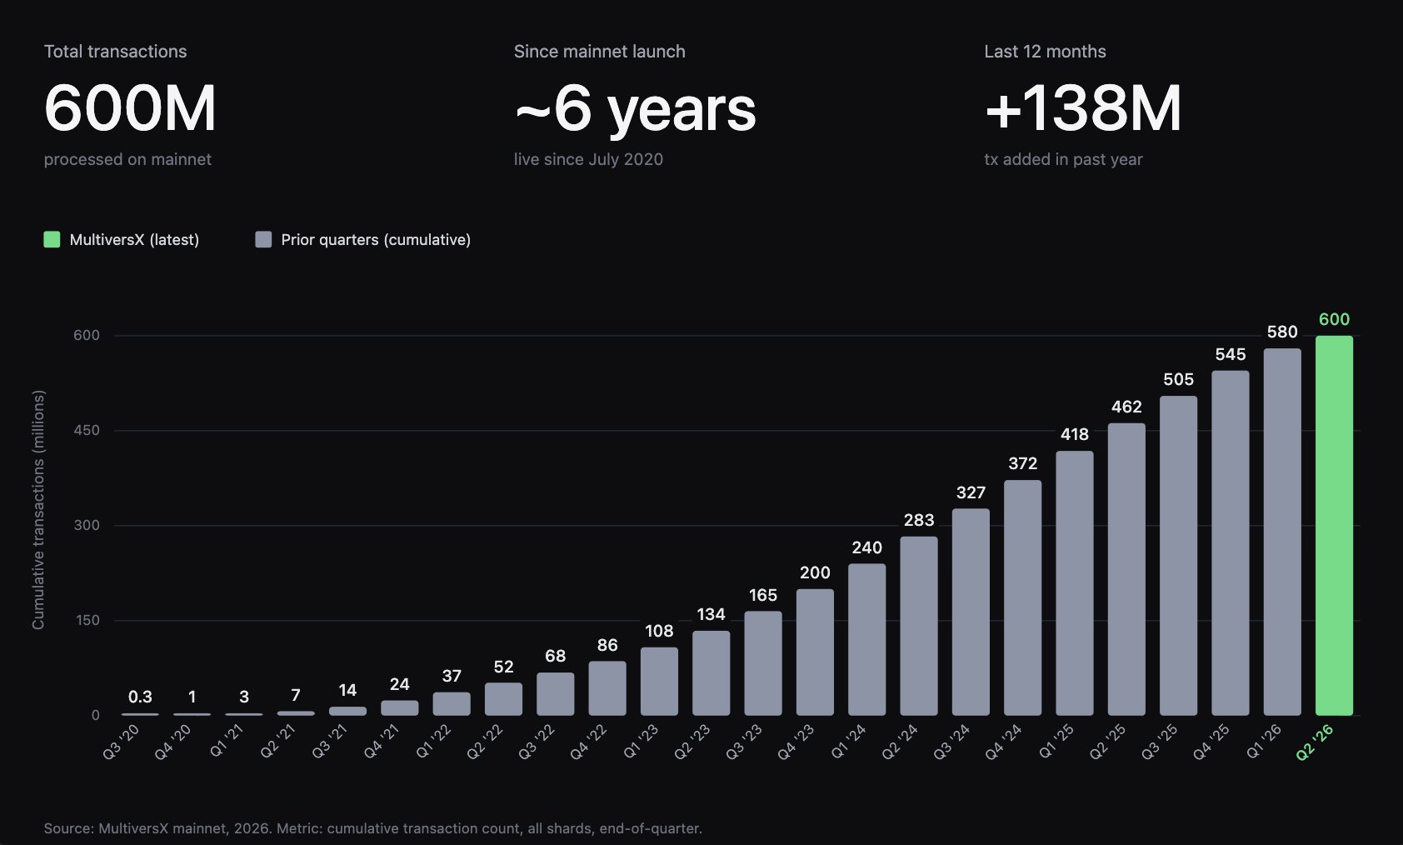Click the Q1 '25 bar labeled 418
Screen dimensions: 1403x845
(x=1075, y=583)
